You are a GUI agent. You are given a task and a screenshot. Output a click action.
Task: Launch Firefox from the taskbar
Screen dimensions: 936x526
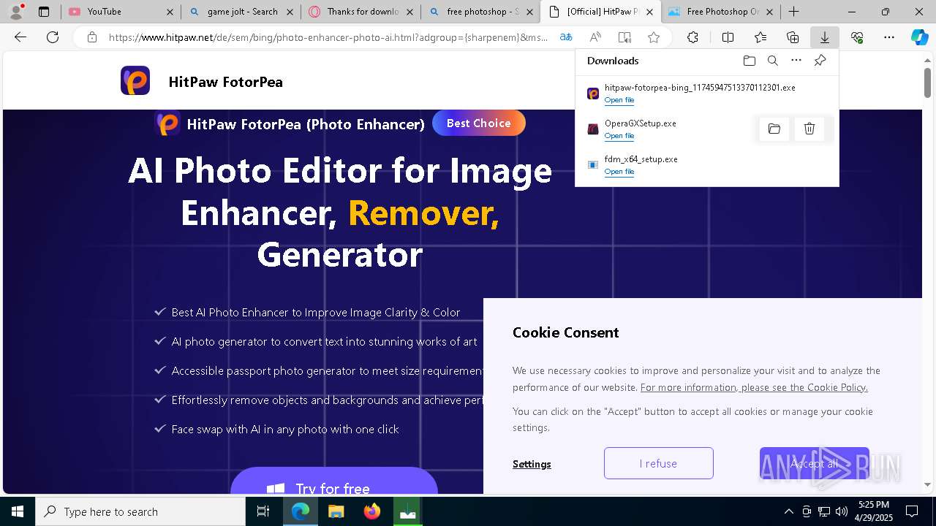[x=371, y=511]
